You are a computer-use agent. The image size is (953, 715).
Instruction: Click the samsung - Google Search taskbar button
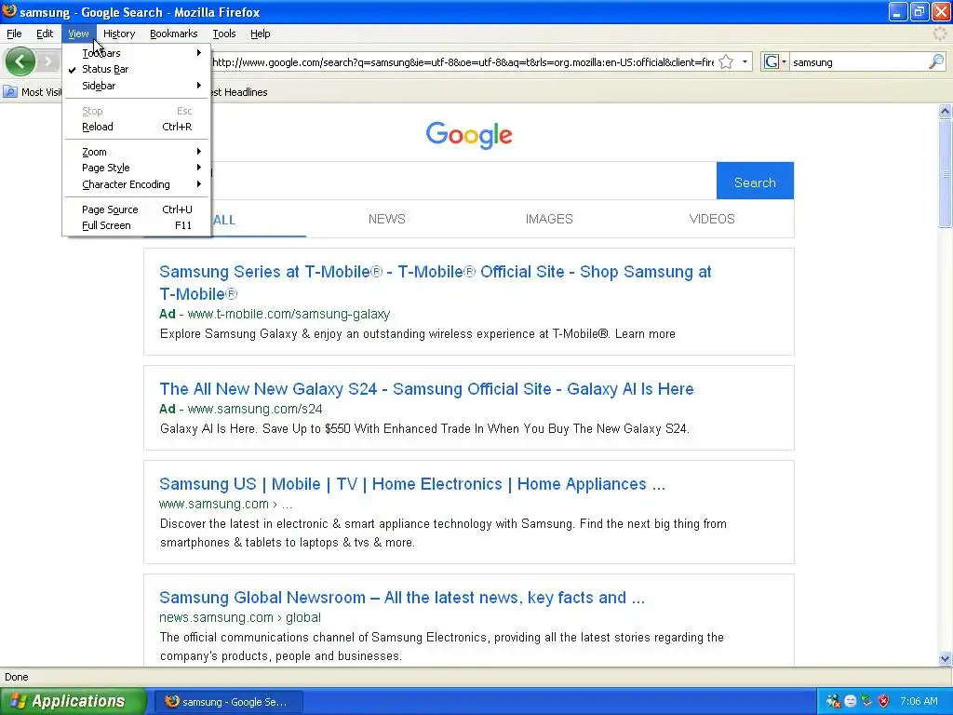229,702
